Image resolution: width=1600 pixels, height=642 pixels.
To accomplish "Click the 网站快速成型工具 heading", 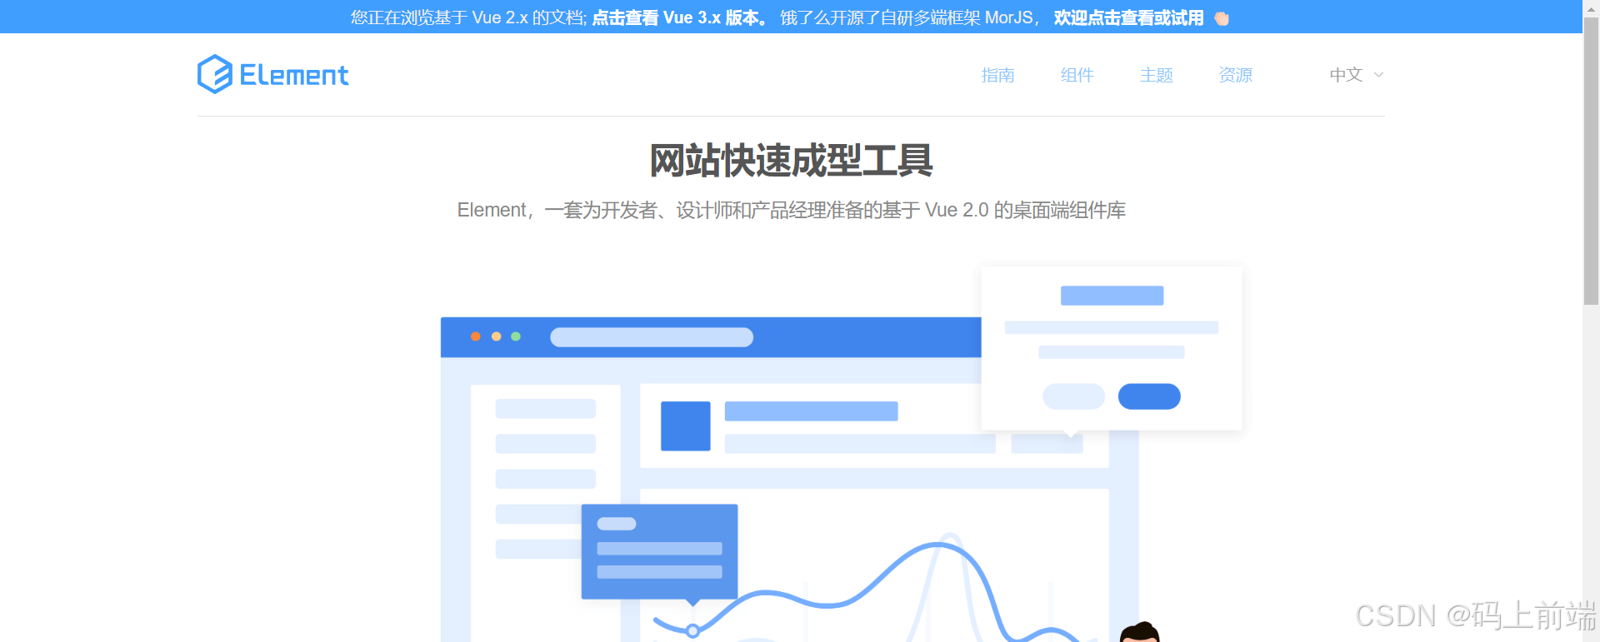I will (791, 161).
